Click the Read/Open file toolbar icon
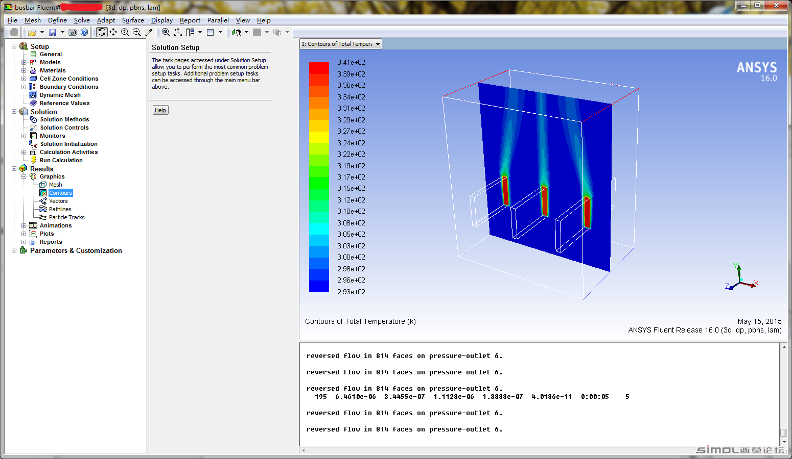This screenshot has height=459, width=792. (x=32, y=32)
